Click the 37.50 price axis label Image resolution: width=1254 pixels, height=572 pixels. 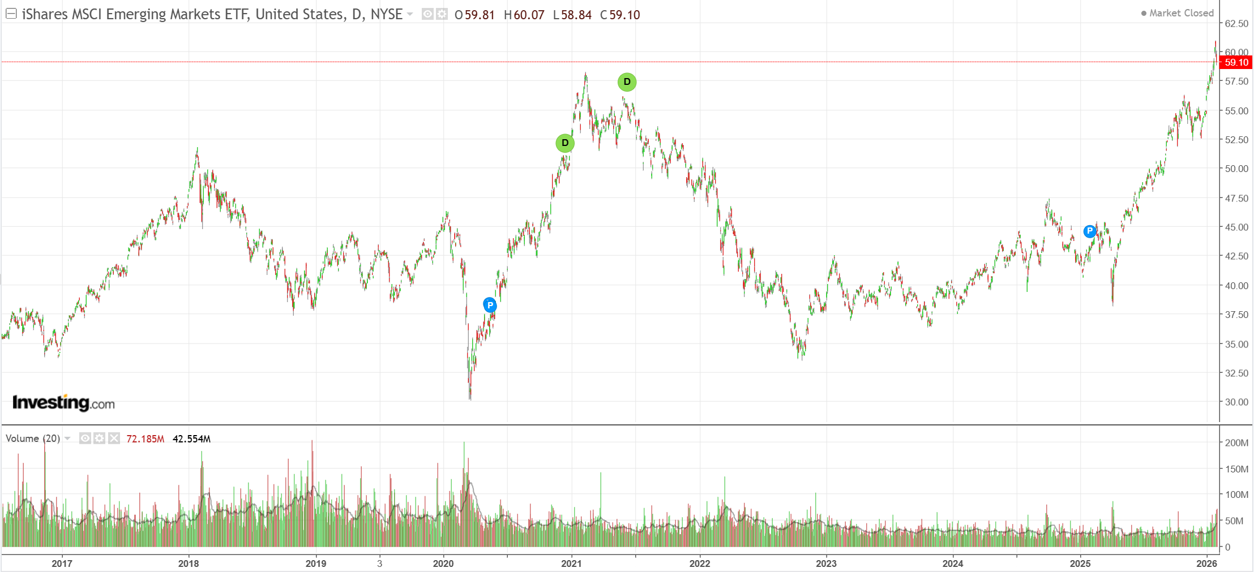pos(1236,315)
